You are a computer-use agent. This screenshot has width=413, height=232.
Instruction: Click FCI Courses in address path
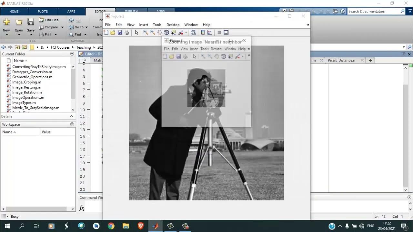[60, 47]
